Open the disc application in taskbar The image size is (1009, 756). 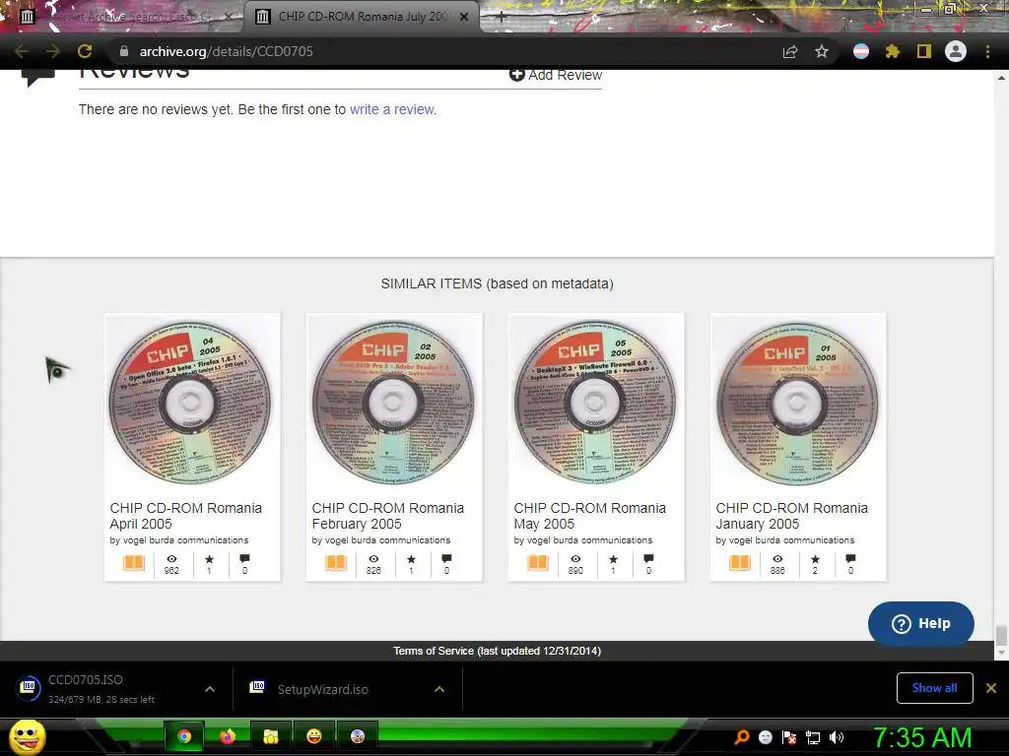point(357,736)
